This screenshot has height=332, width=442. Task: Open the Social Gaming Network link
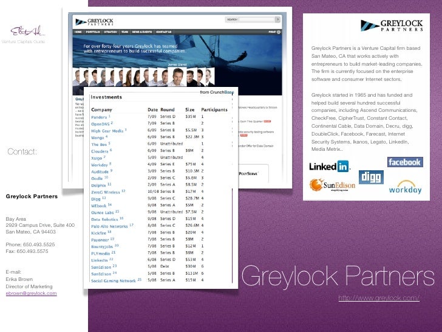pyautogui.click(x=114, y=281)
